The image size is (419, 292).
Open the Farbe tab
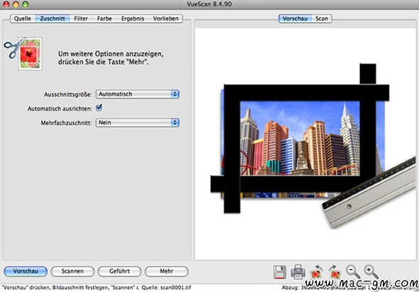[104, 18]
